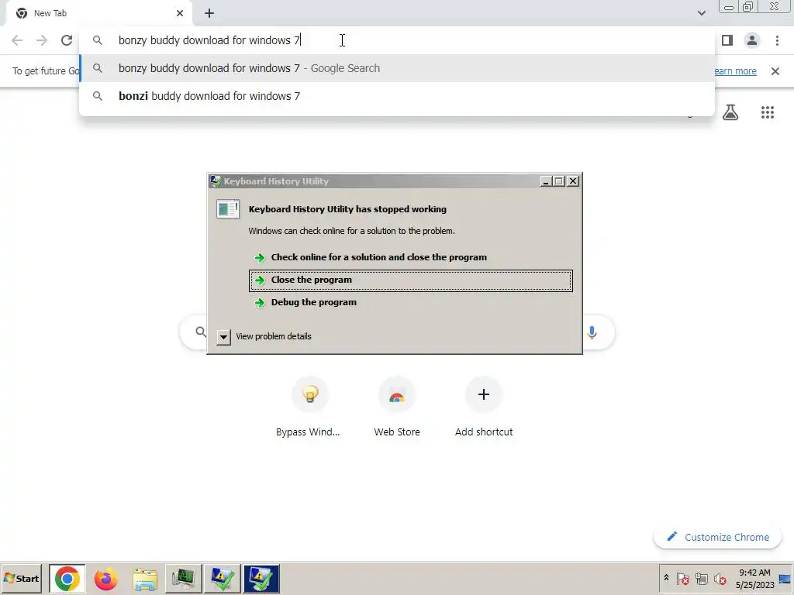Screen dimensions: 794x595
Task: Click the muted volume tray icon
Action: (x=720, y=579)
